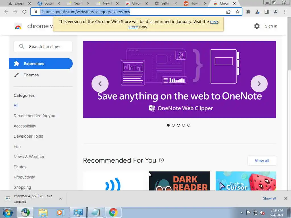Open the Custom Cursor extension card
Image resolution: width=291 pixels, height=218 pixels.
[x=246, y=181]
